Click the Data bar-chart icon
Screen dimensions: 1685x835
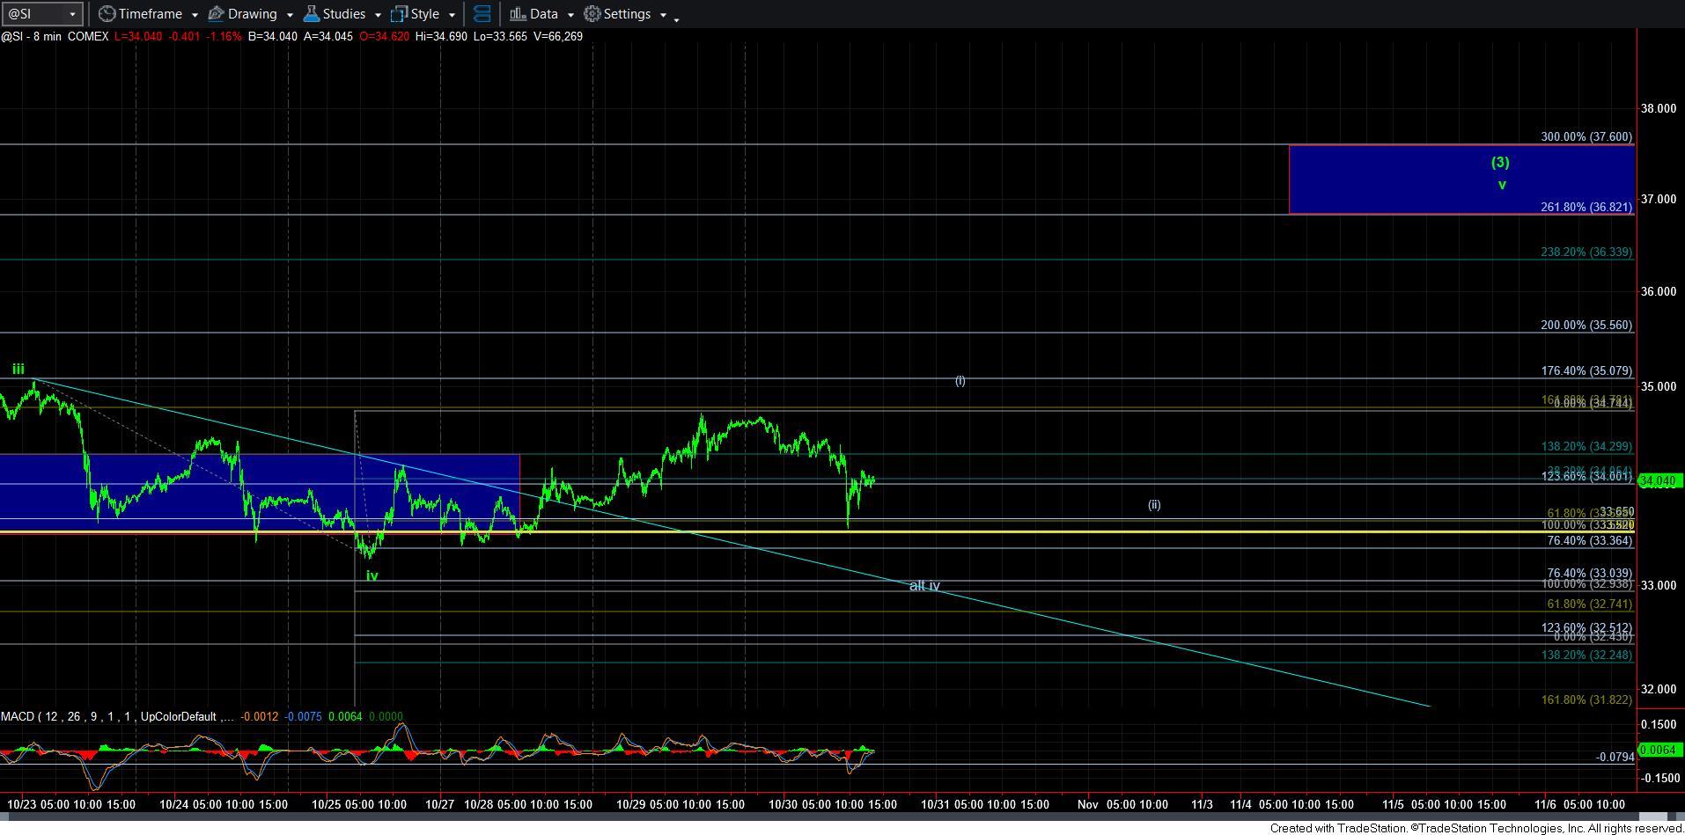coord(518,14)
